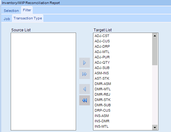Select ADJ-MTL transaction type
This screenshot has width=171, height=132.
(123, 52)
